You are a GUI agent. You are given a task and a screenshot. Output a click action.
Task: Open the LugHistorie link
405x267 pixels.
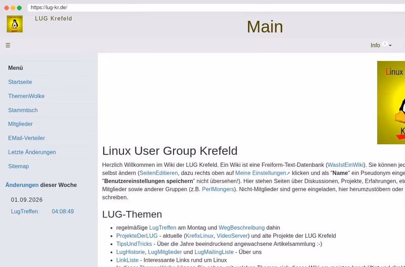(131, 252)
